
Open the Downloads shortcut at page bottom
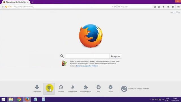(37, 89)
